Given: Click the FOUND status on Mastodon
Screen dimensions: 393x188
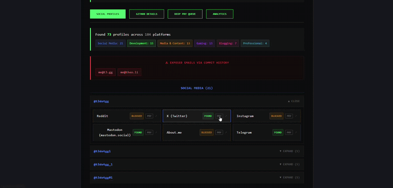Looking at the screenshot, I should point(138,133).
